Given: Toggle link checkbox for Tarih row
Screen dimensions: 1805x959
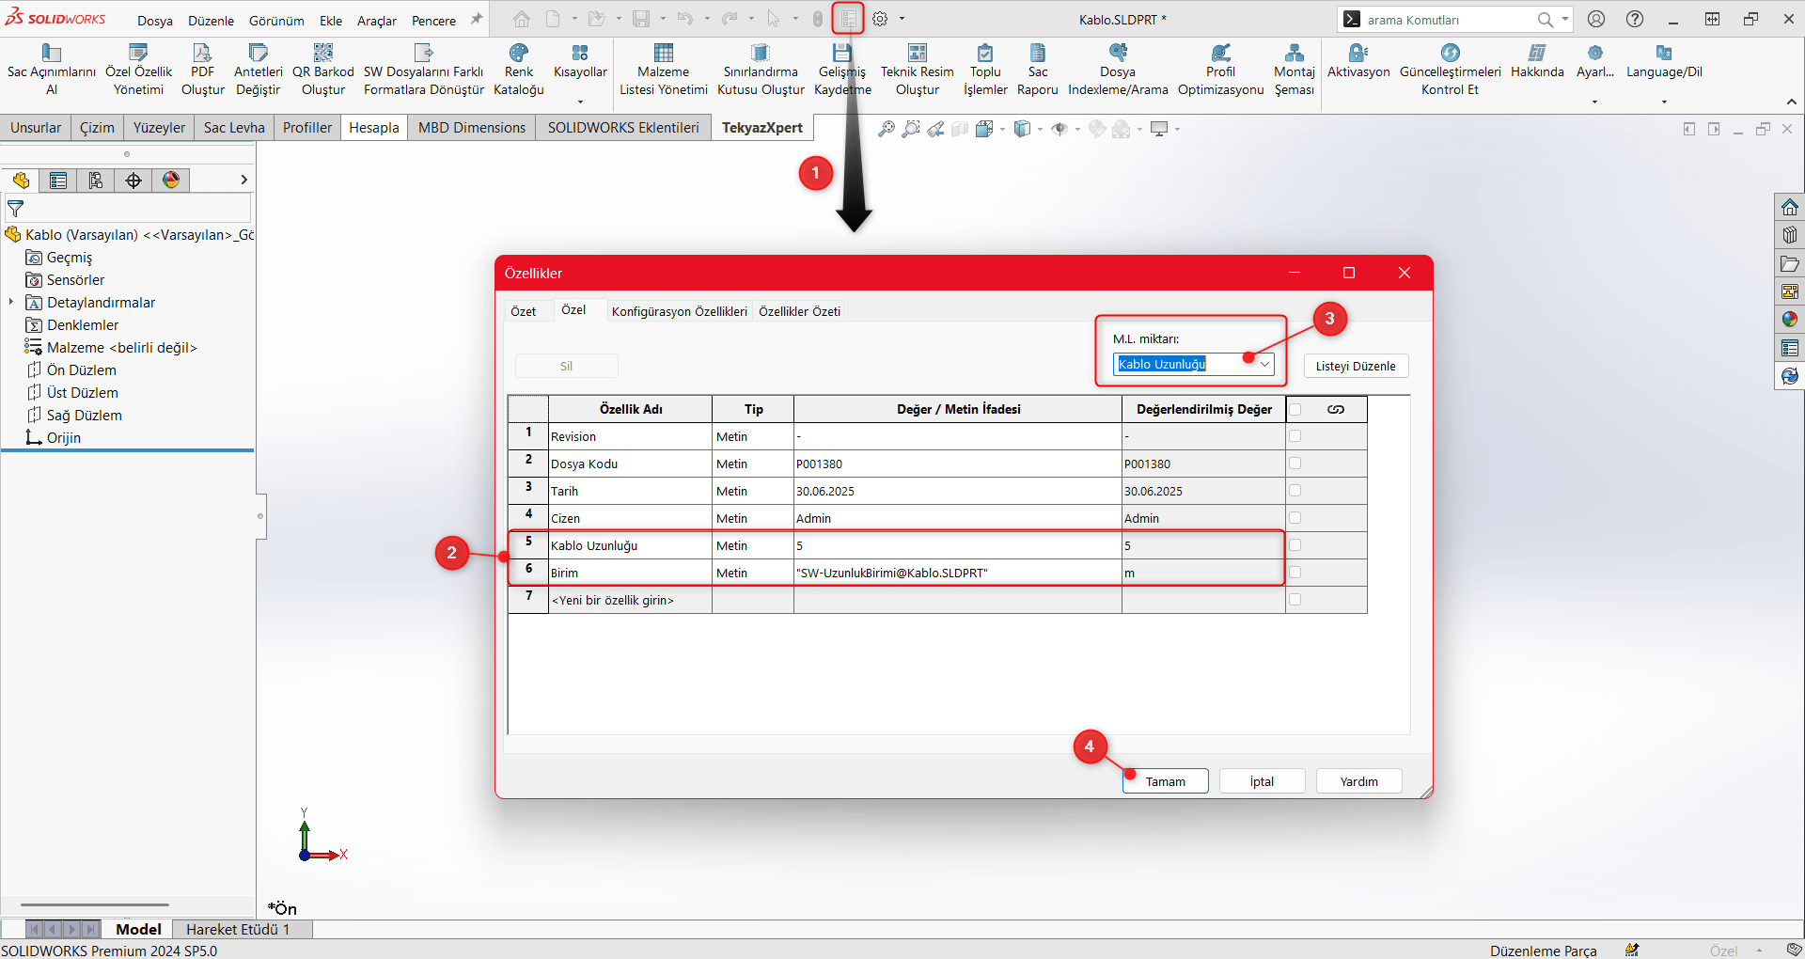Looking at the screenshot, I should click(1295, 491).
